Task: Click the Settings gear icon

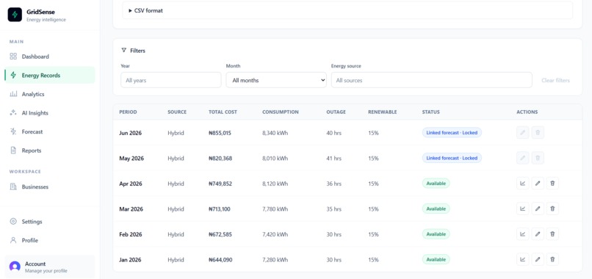Action: [13, 221]
